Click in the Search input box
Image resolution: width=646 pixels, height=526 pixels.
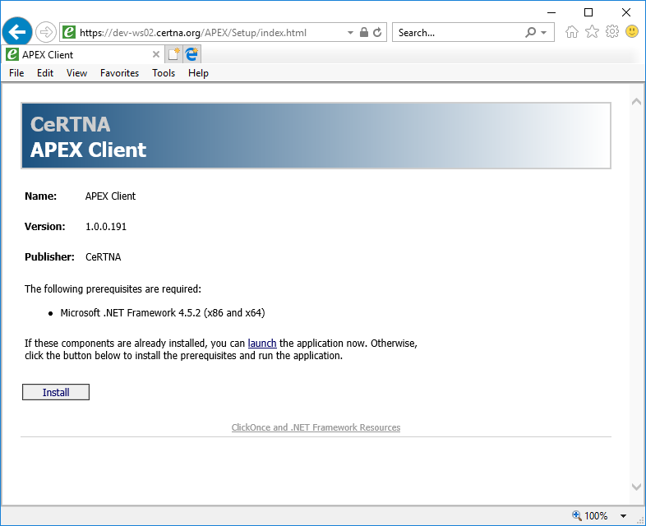(456, 33)
